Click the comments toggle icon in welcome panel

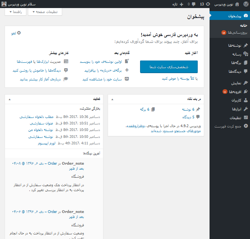point(66,70)
